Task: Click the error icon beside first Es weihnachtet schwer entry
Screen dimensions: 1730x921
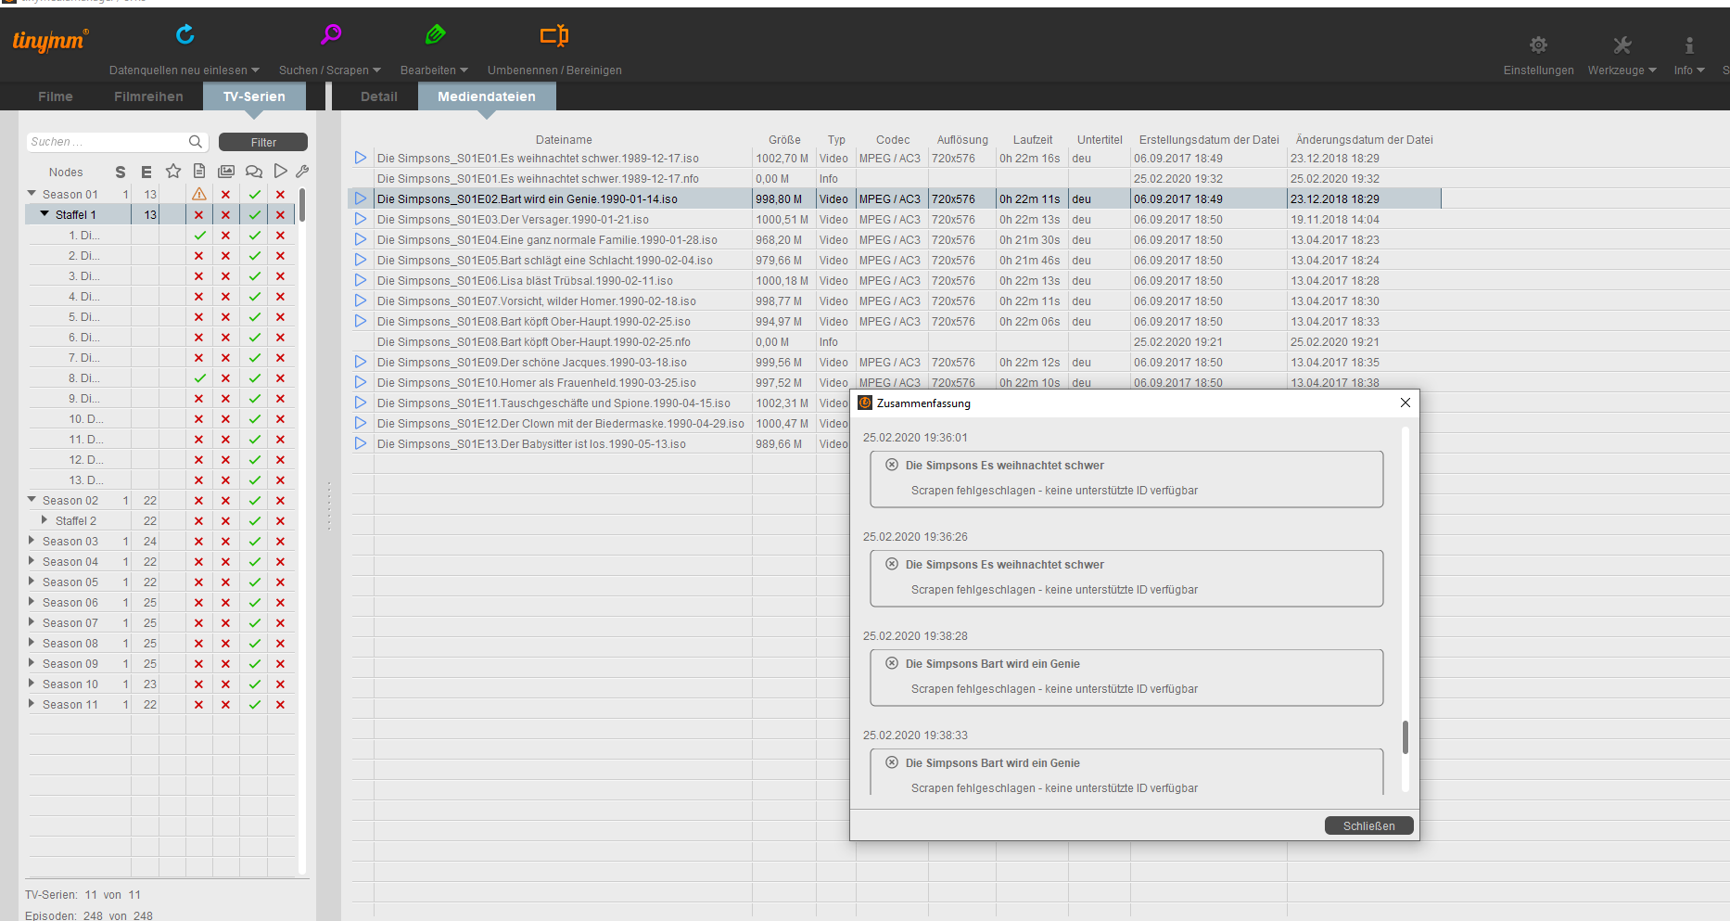Action: click(892, 465)
